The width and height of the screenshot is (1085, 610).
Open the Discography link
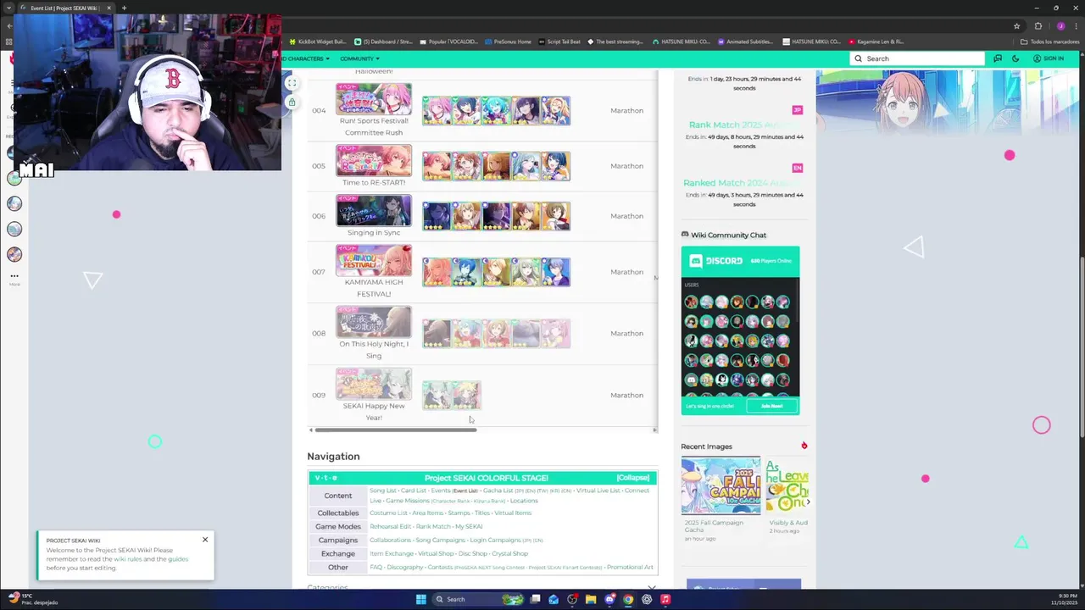405,567
